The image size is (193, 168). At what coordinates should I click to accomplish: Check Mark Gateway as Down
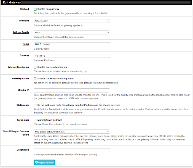(x=35, y=120)
